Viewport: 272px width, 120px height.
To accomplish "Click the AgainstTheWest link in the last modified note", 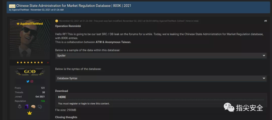I will [x=168, y=21].
